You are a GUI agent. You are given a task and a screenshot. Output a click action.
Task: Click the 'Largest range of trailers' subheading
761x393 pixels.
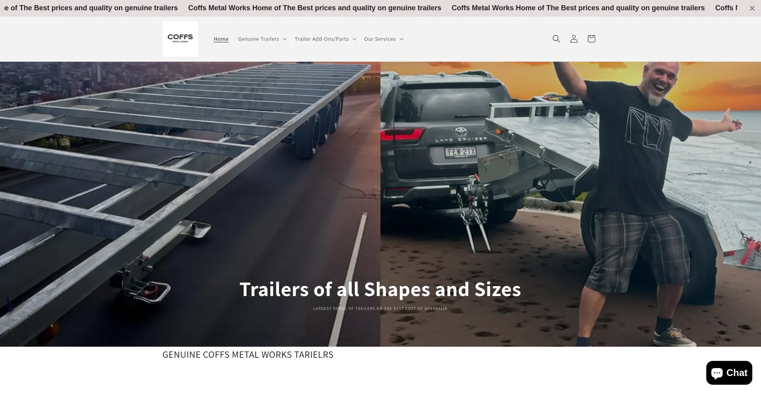(x=380, y=309)
